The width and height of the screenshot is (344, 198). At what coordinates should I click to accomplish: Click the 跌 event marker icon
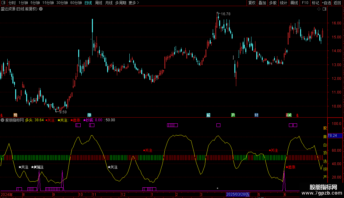[233, 115]
